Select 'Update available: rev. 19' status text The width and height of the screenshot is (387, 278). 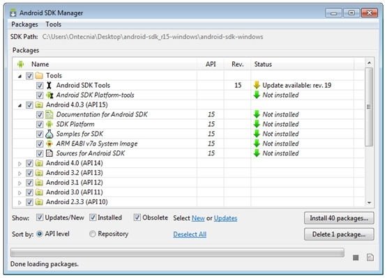(x=296, y=85)
